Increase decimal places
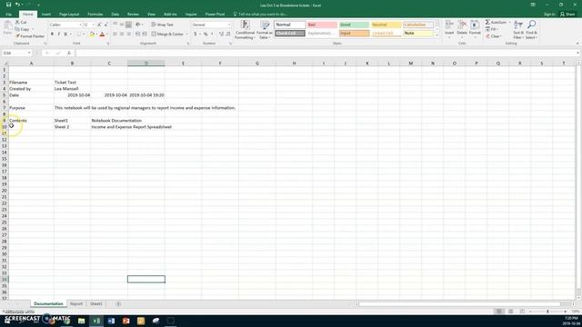582x327 pixels. 221,35
